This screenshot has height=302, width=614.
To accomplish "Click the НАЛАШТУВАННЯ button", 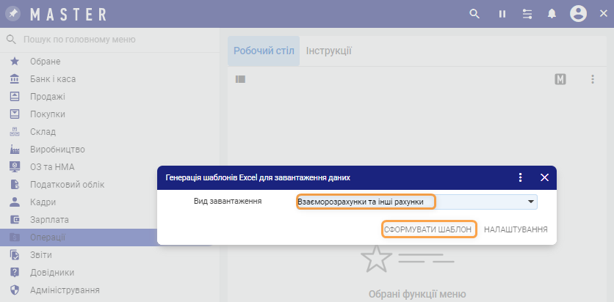I will click(x=516, y=229).
